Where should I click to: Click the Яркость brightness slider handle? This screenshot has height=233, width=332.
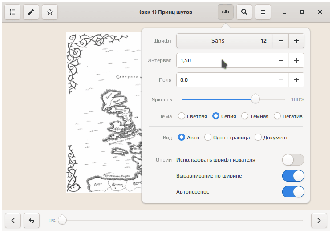[x=255, y=99]
